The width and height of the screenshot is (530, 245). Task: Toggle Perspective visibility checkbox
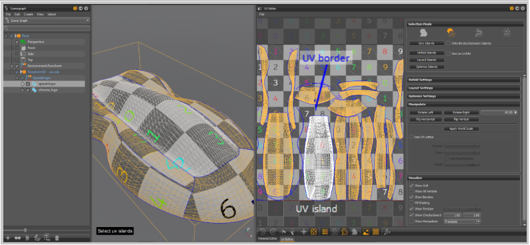coord(17,42)
